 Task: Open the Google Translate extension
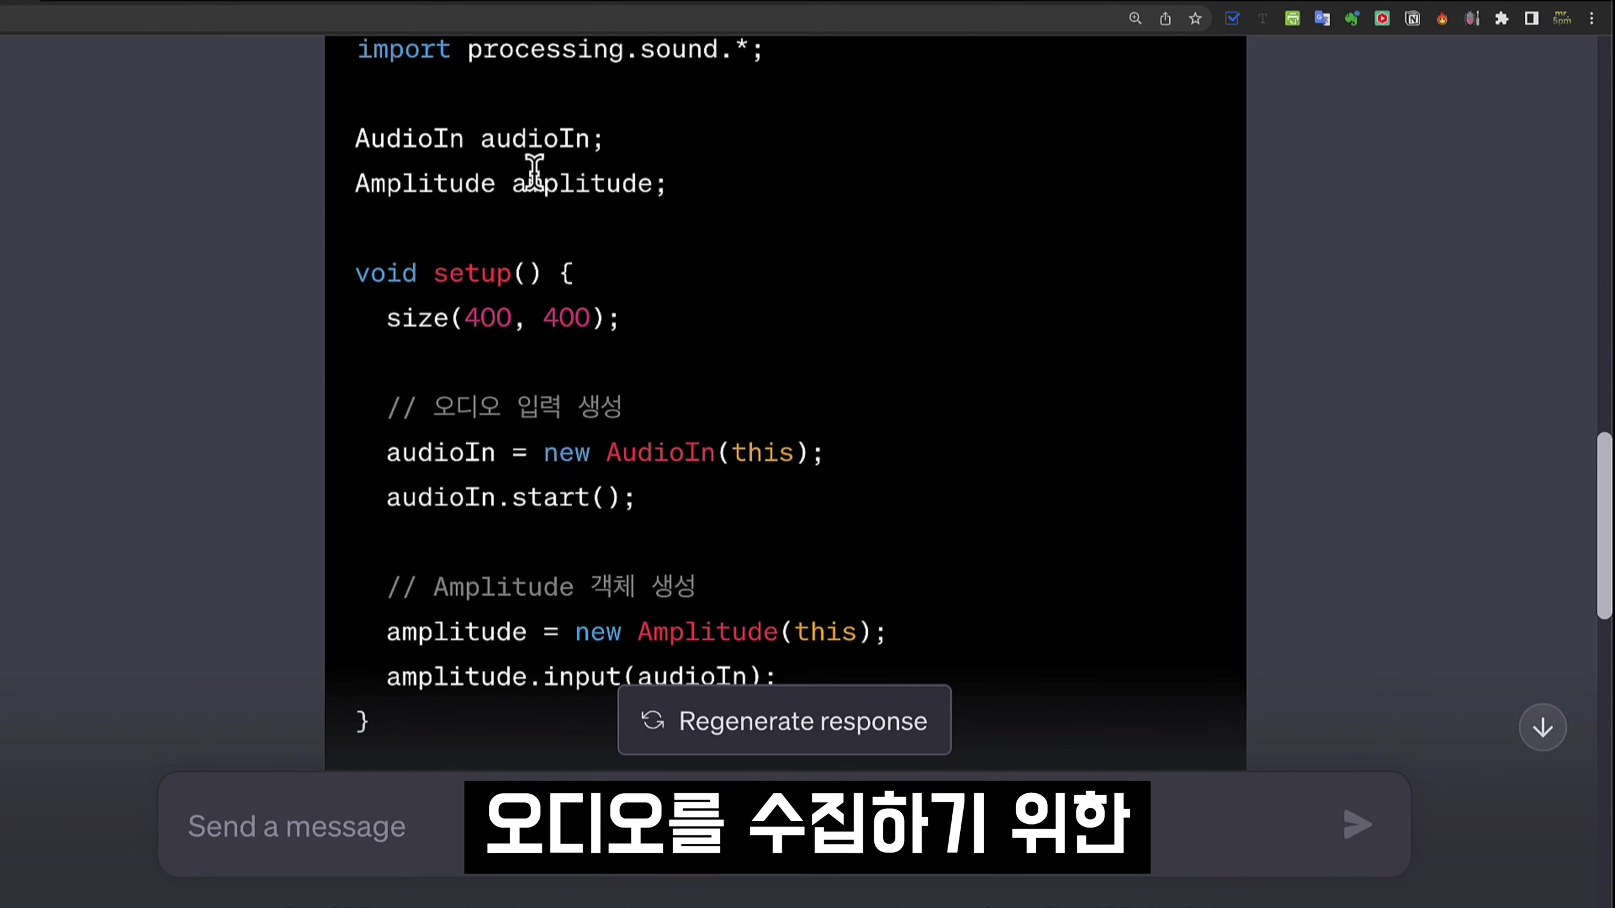click(x=1322, y=18)
